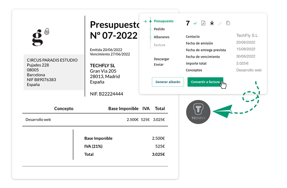Click the Descargar link

pos(161,59)
